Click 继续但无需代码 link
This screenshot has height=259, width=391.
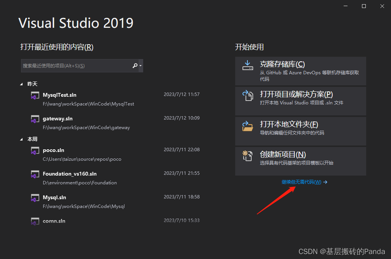coord(302,182)
